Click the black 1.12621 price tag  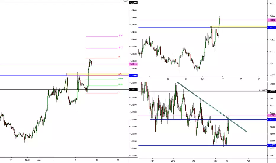pyautogui.click(x=133, y=90)
